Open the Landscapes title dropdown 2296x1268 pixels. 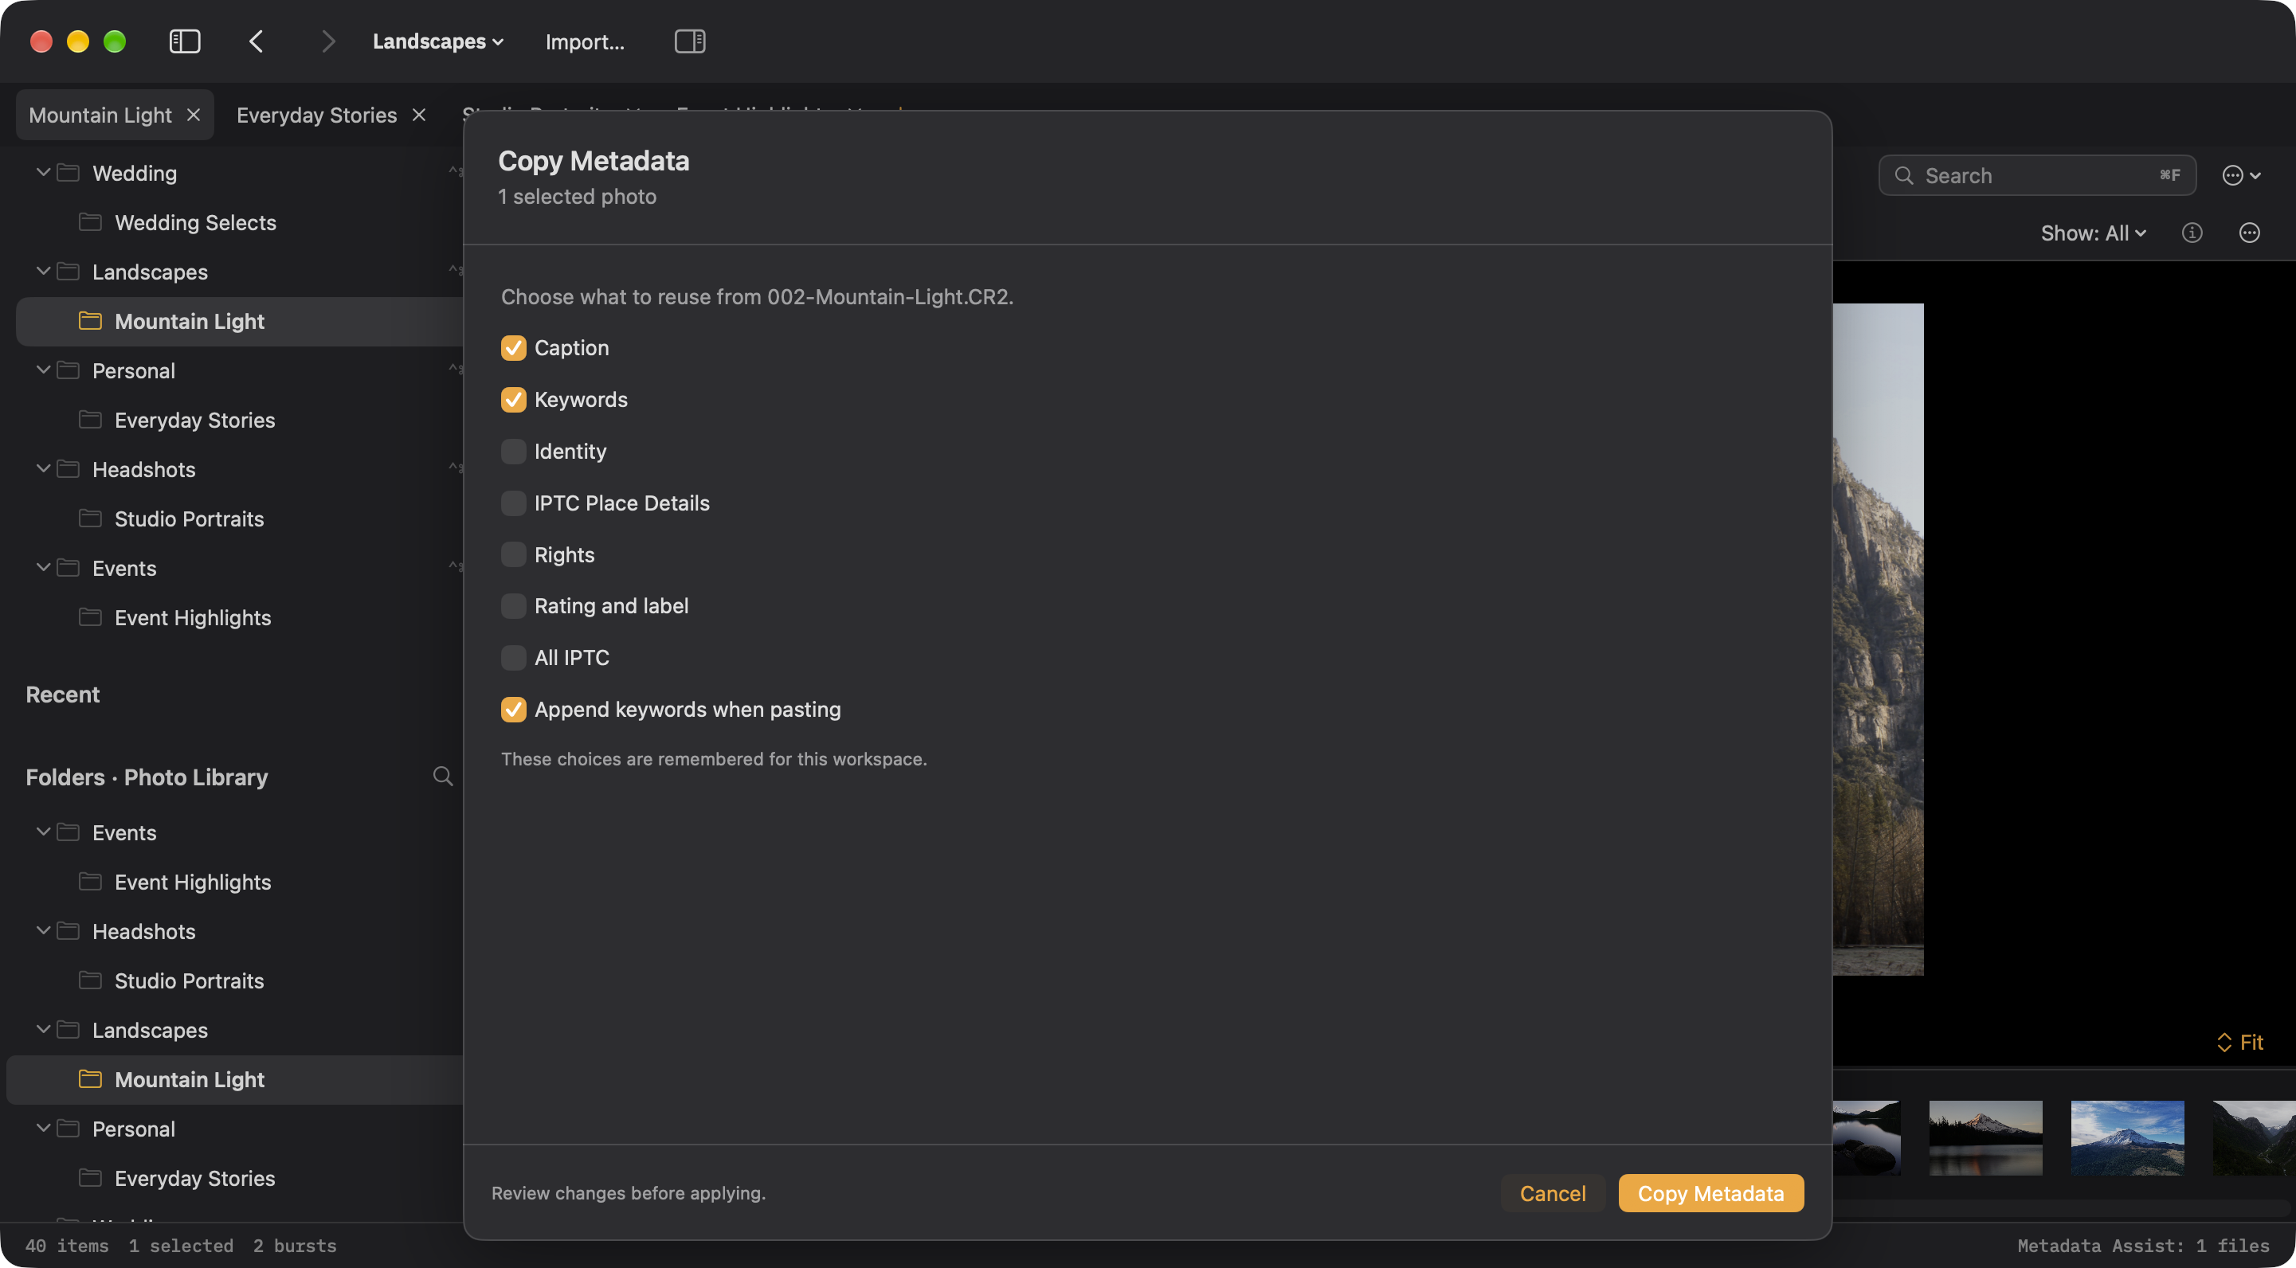[x=437, y=41]
